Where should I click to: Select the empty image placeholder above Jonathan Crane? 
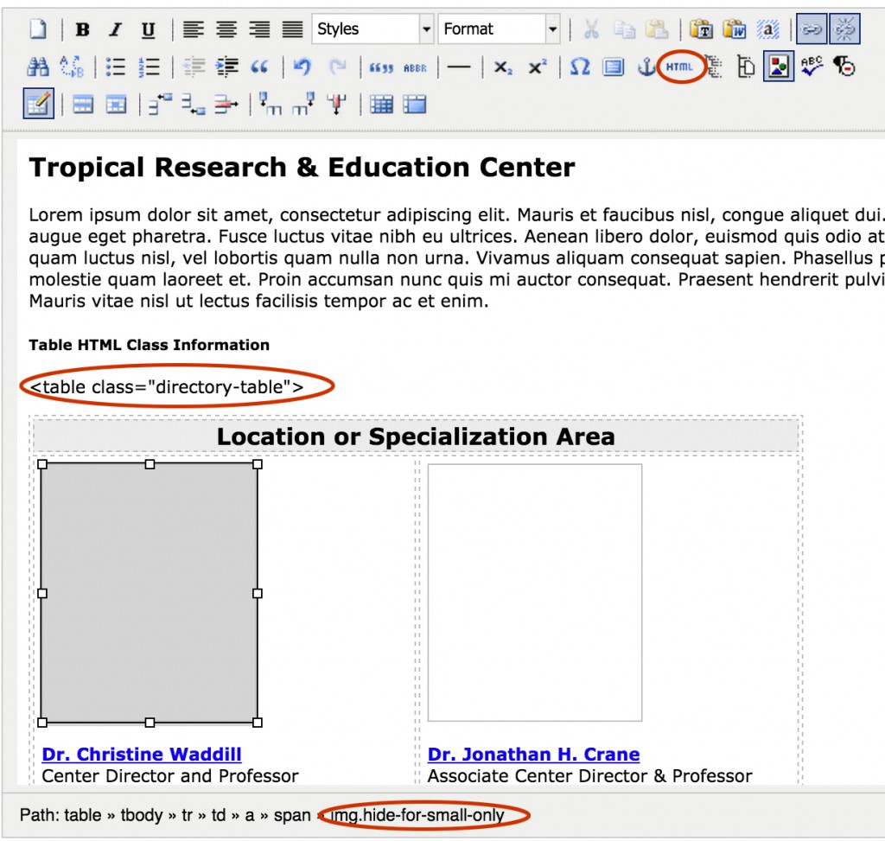[534, 592]
